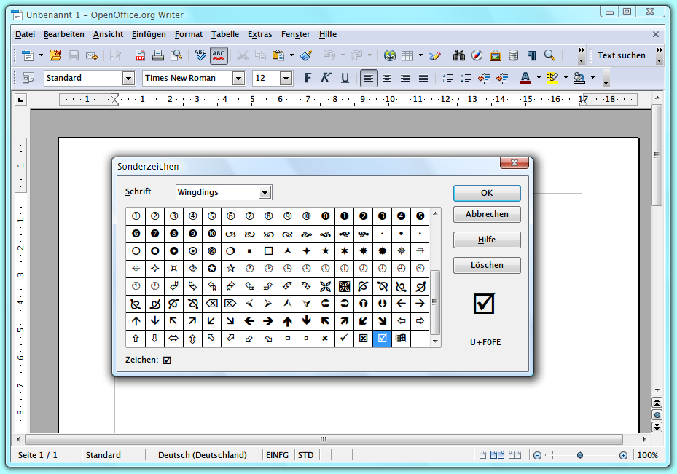Toggle Italic formatting K button
Screen dimensions: 677x474
[326, 78]
